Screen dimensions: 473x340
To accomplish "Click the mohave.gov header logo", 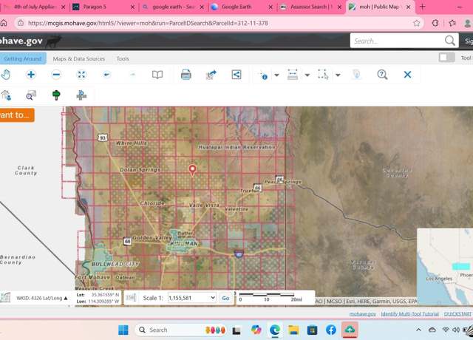I will coord(30,41).
